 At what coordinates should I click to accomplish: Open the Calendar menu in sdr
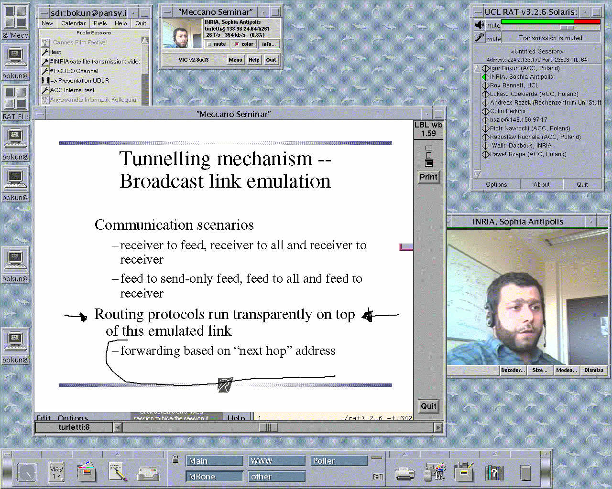click(x=73, y=23)
